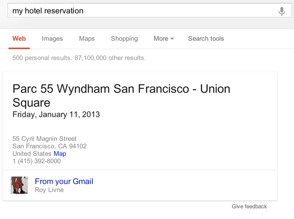Open the 'From your Gmail' link
Image resolution: width=294 pixels, height=219 pixels.
pyautogui.click(x=64, y=181)
